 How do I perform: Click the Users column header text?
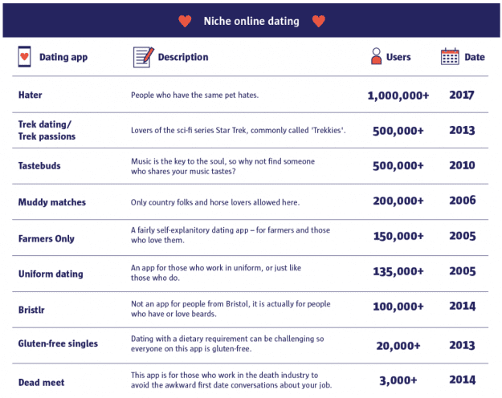(x=398, y=58)
